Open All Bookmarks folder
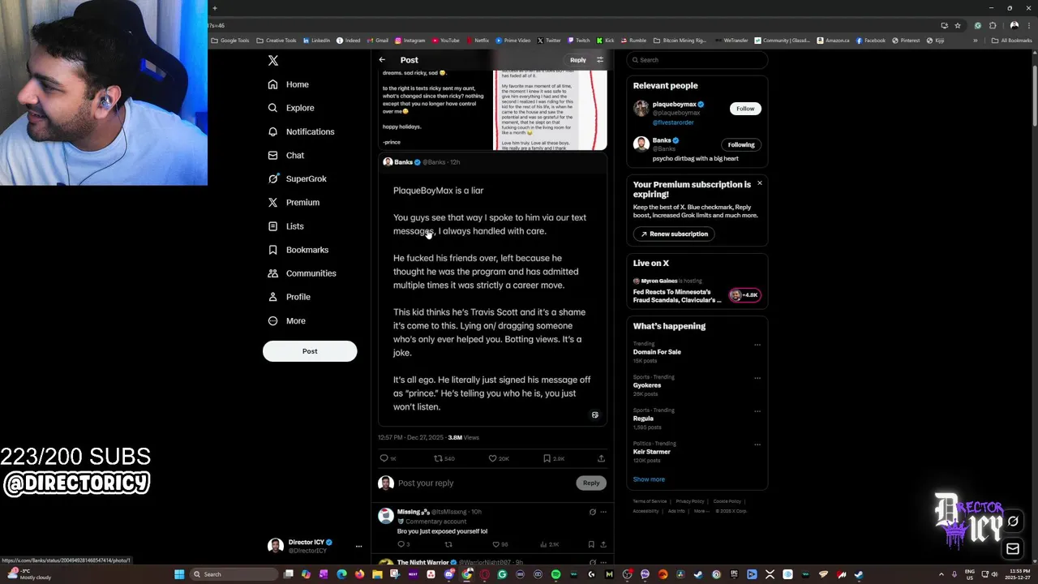The width and height of the screenshot is (1038, 584). (x=1011, y=41)
